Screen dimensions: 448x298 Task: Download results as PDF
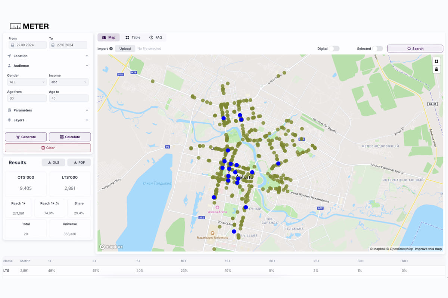pyautogui.click(x=79, y=162)
